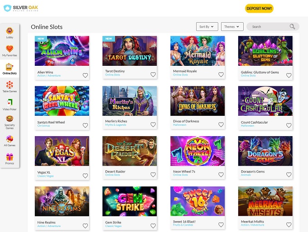
Task: Toggle favorite heart for Merlin's Riches
Action: (x=153, y=125)
